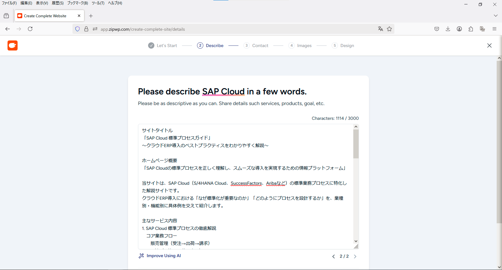Screen dimensions: 502x270
Task: Open the downloads panel
Action: pyautogui.click(x=448, y=29)
